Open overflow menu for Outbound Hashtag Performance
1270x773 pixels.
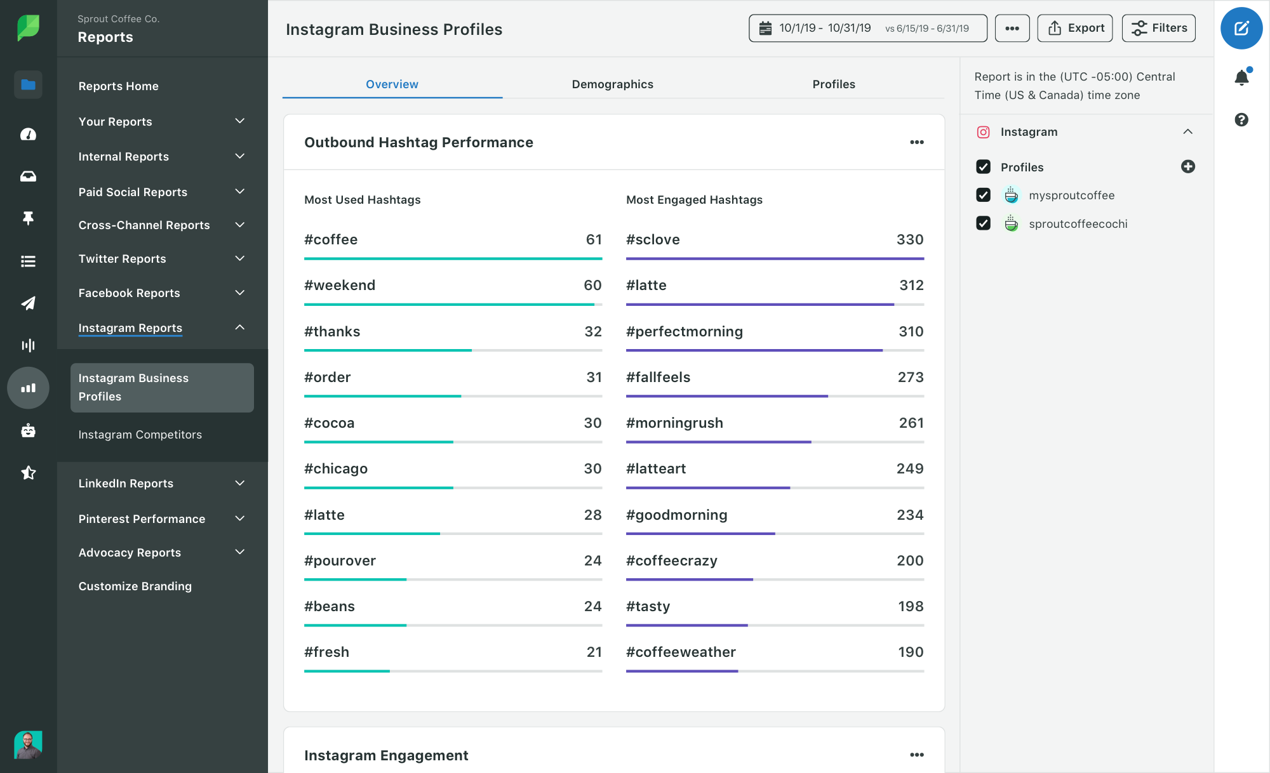pyautogui.click(x=917, y=142)
